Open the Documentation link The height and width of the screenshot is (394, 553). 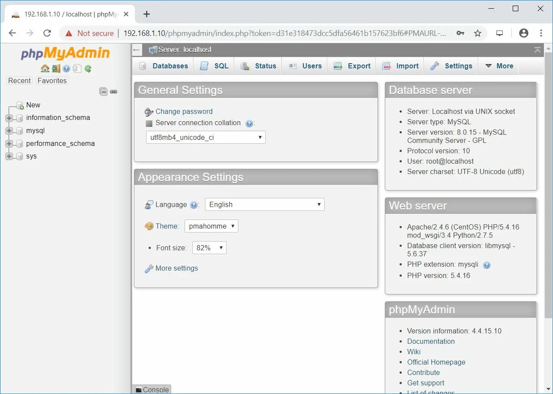pyautogui.click(x=431, y=341)
